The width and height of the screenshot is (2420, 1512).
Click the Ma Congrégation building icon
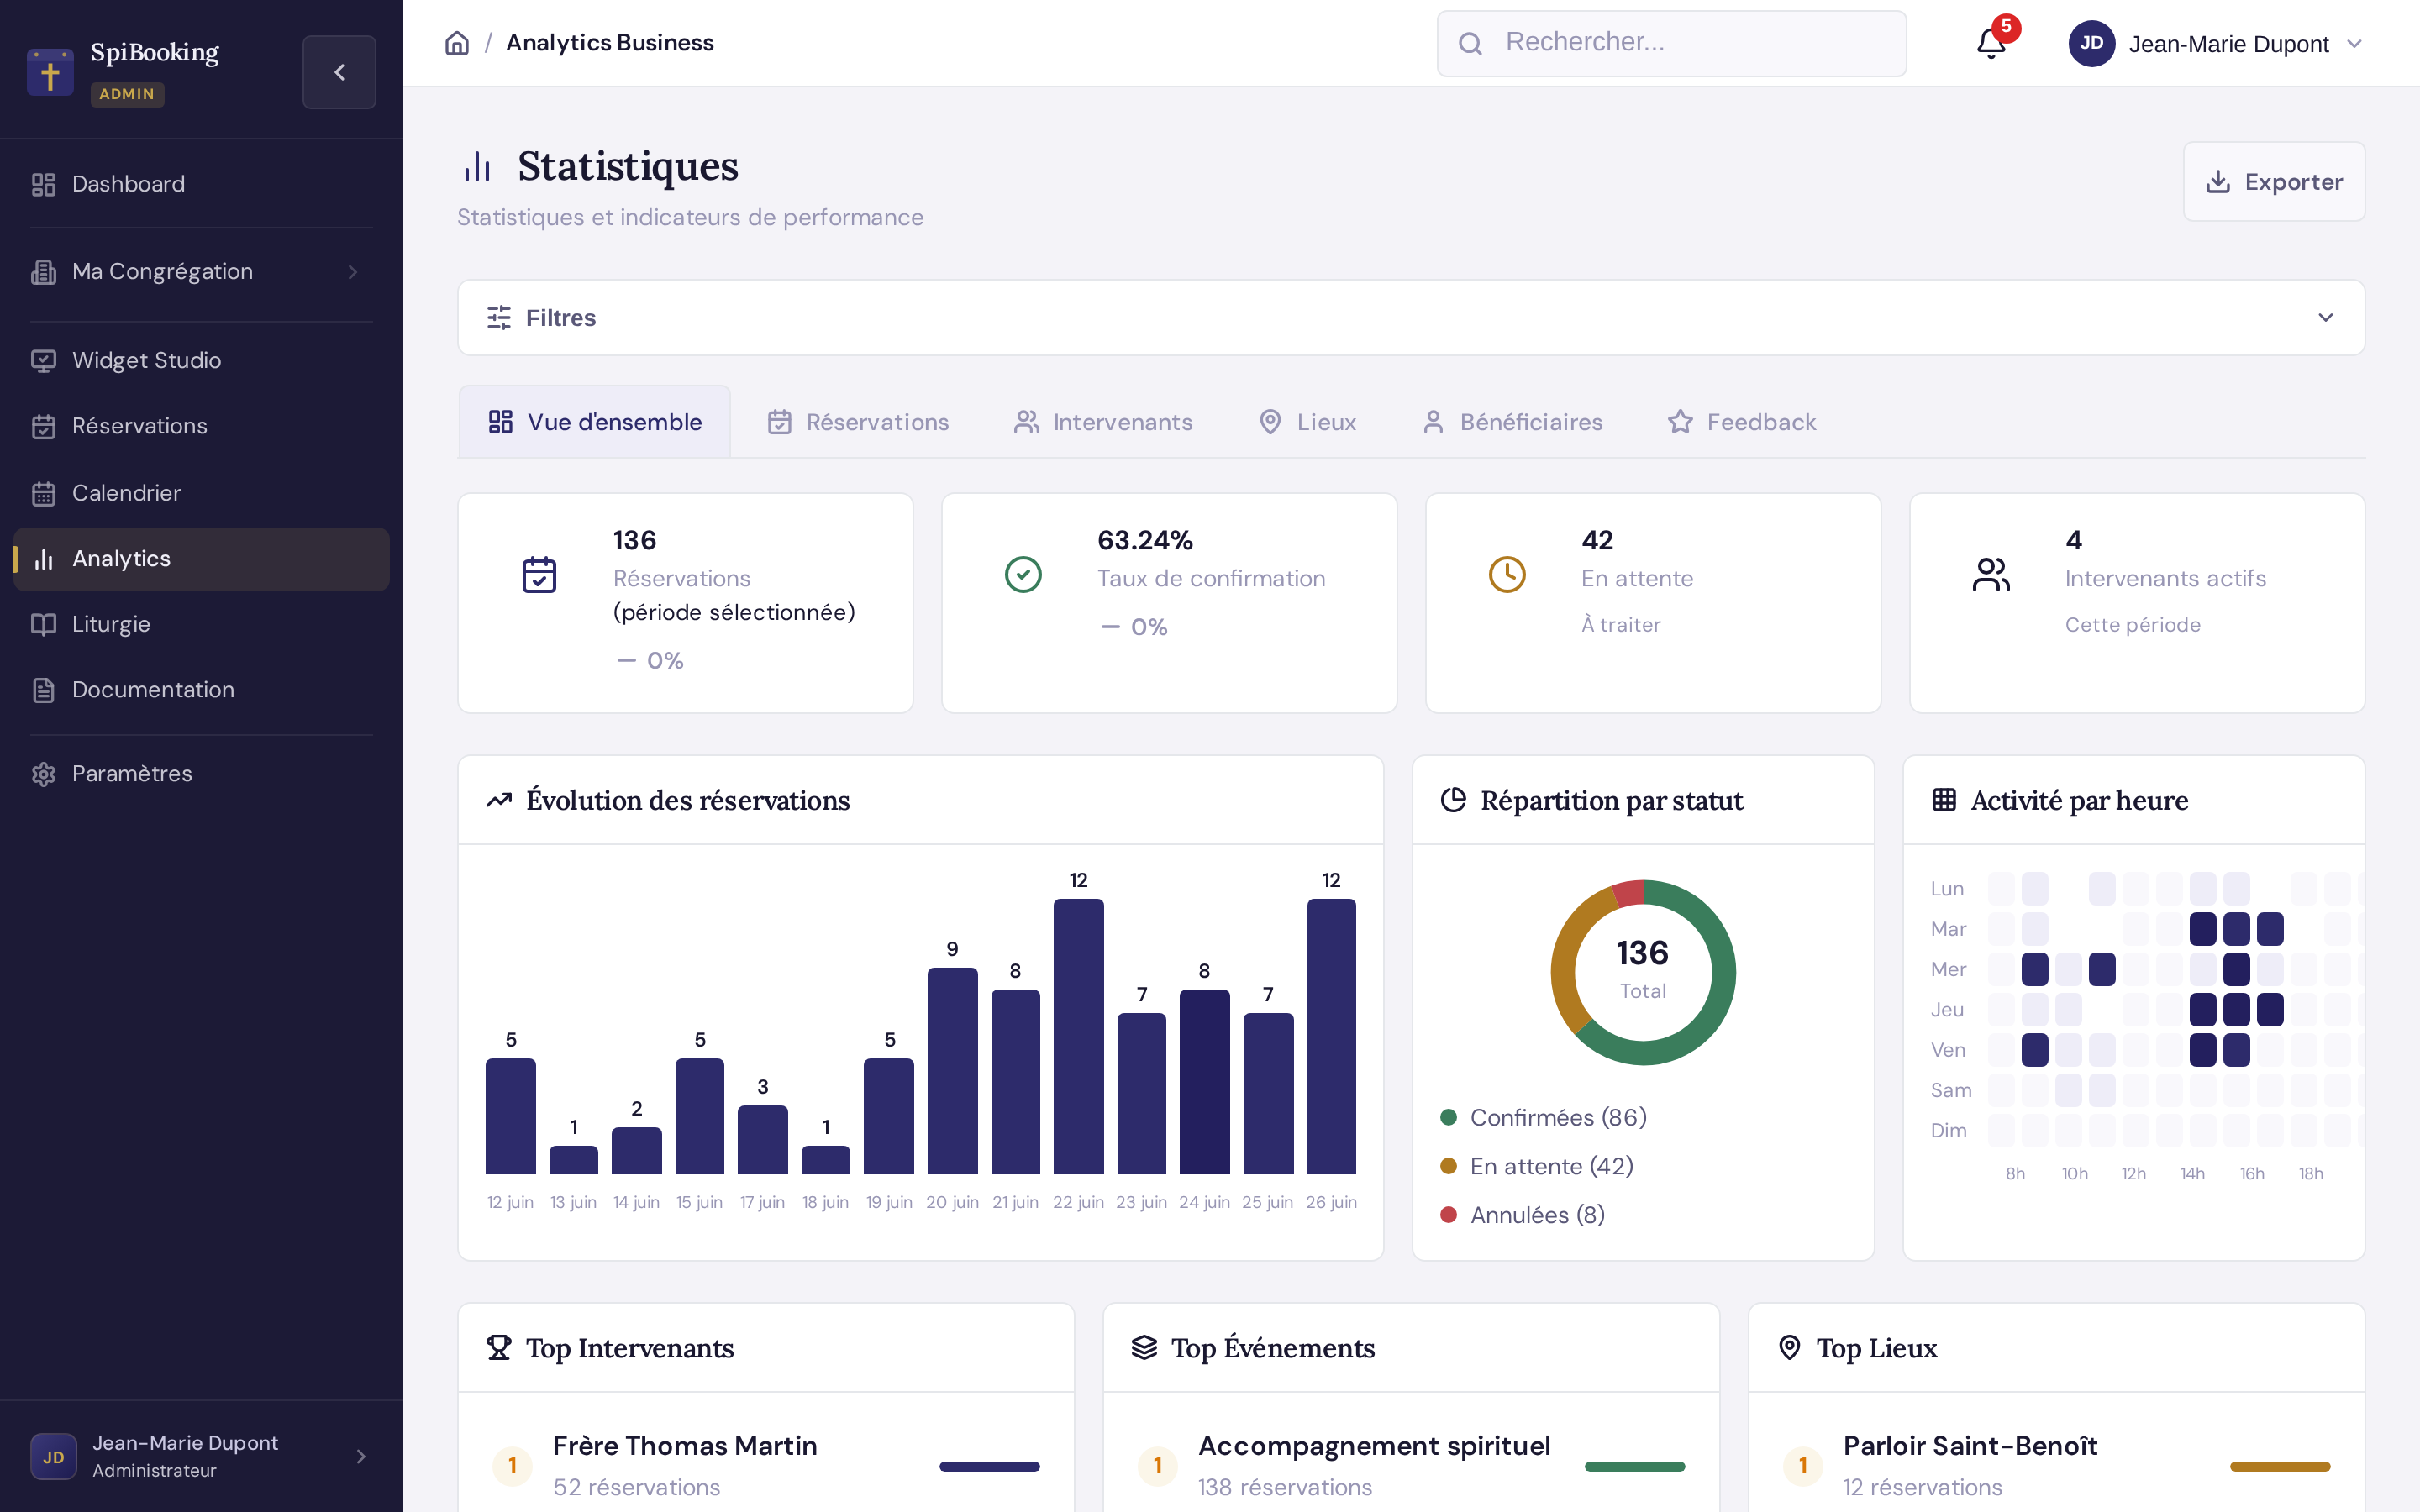[43, 272]
